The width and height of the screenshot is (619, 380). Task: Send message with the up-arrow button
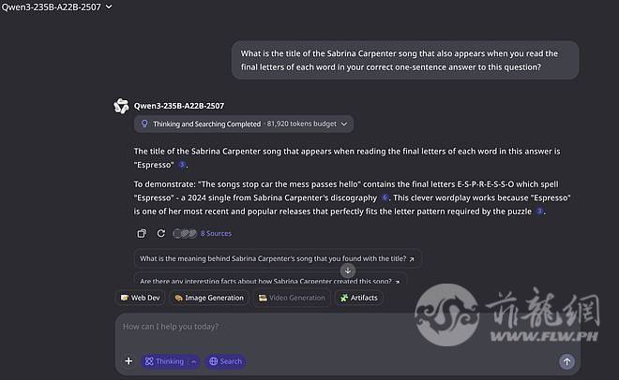pyautogui.click(x=566, y=361)
